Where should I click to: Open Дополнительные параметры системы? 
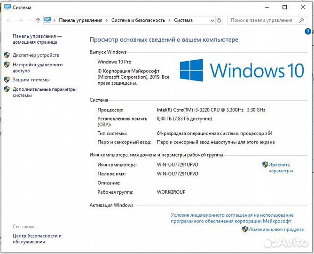tap(45, 92)
